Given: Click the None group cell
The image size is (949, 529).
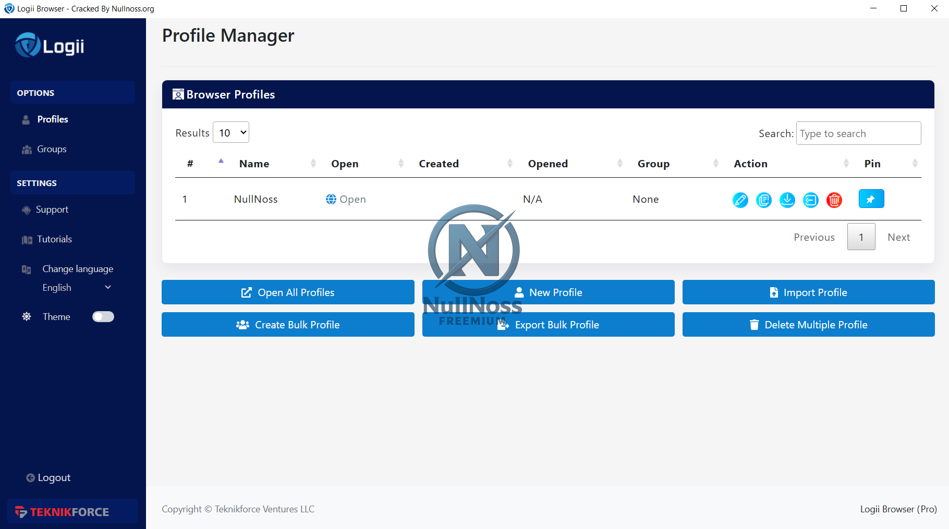Looking at the screenshot, I should coord(646,199).
